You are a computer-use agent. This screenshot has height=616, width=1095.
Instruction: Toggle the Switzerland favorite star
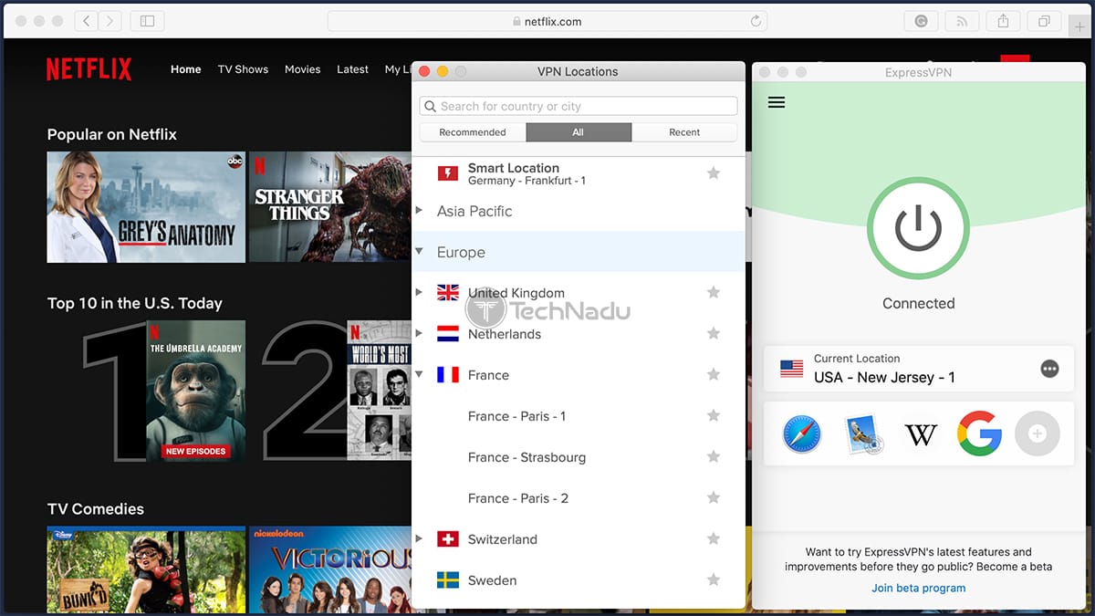point(714,539)
